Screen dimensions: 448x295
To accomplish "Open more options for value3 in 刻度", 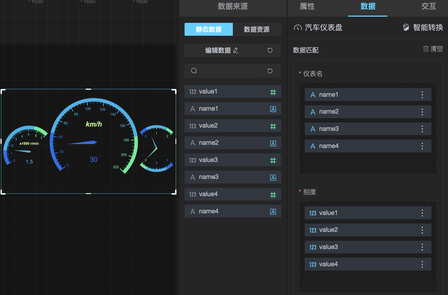I will (x=422, y=247).
